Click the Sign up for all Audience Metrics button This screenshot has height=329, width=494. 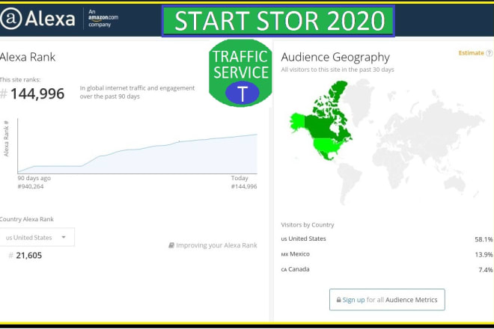coord(387,300)
